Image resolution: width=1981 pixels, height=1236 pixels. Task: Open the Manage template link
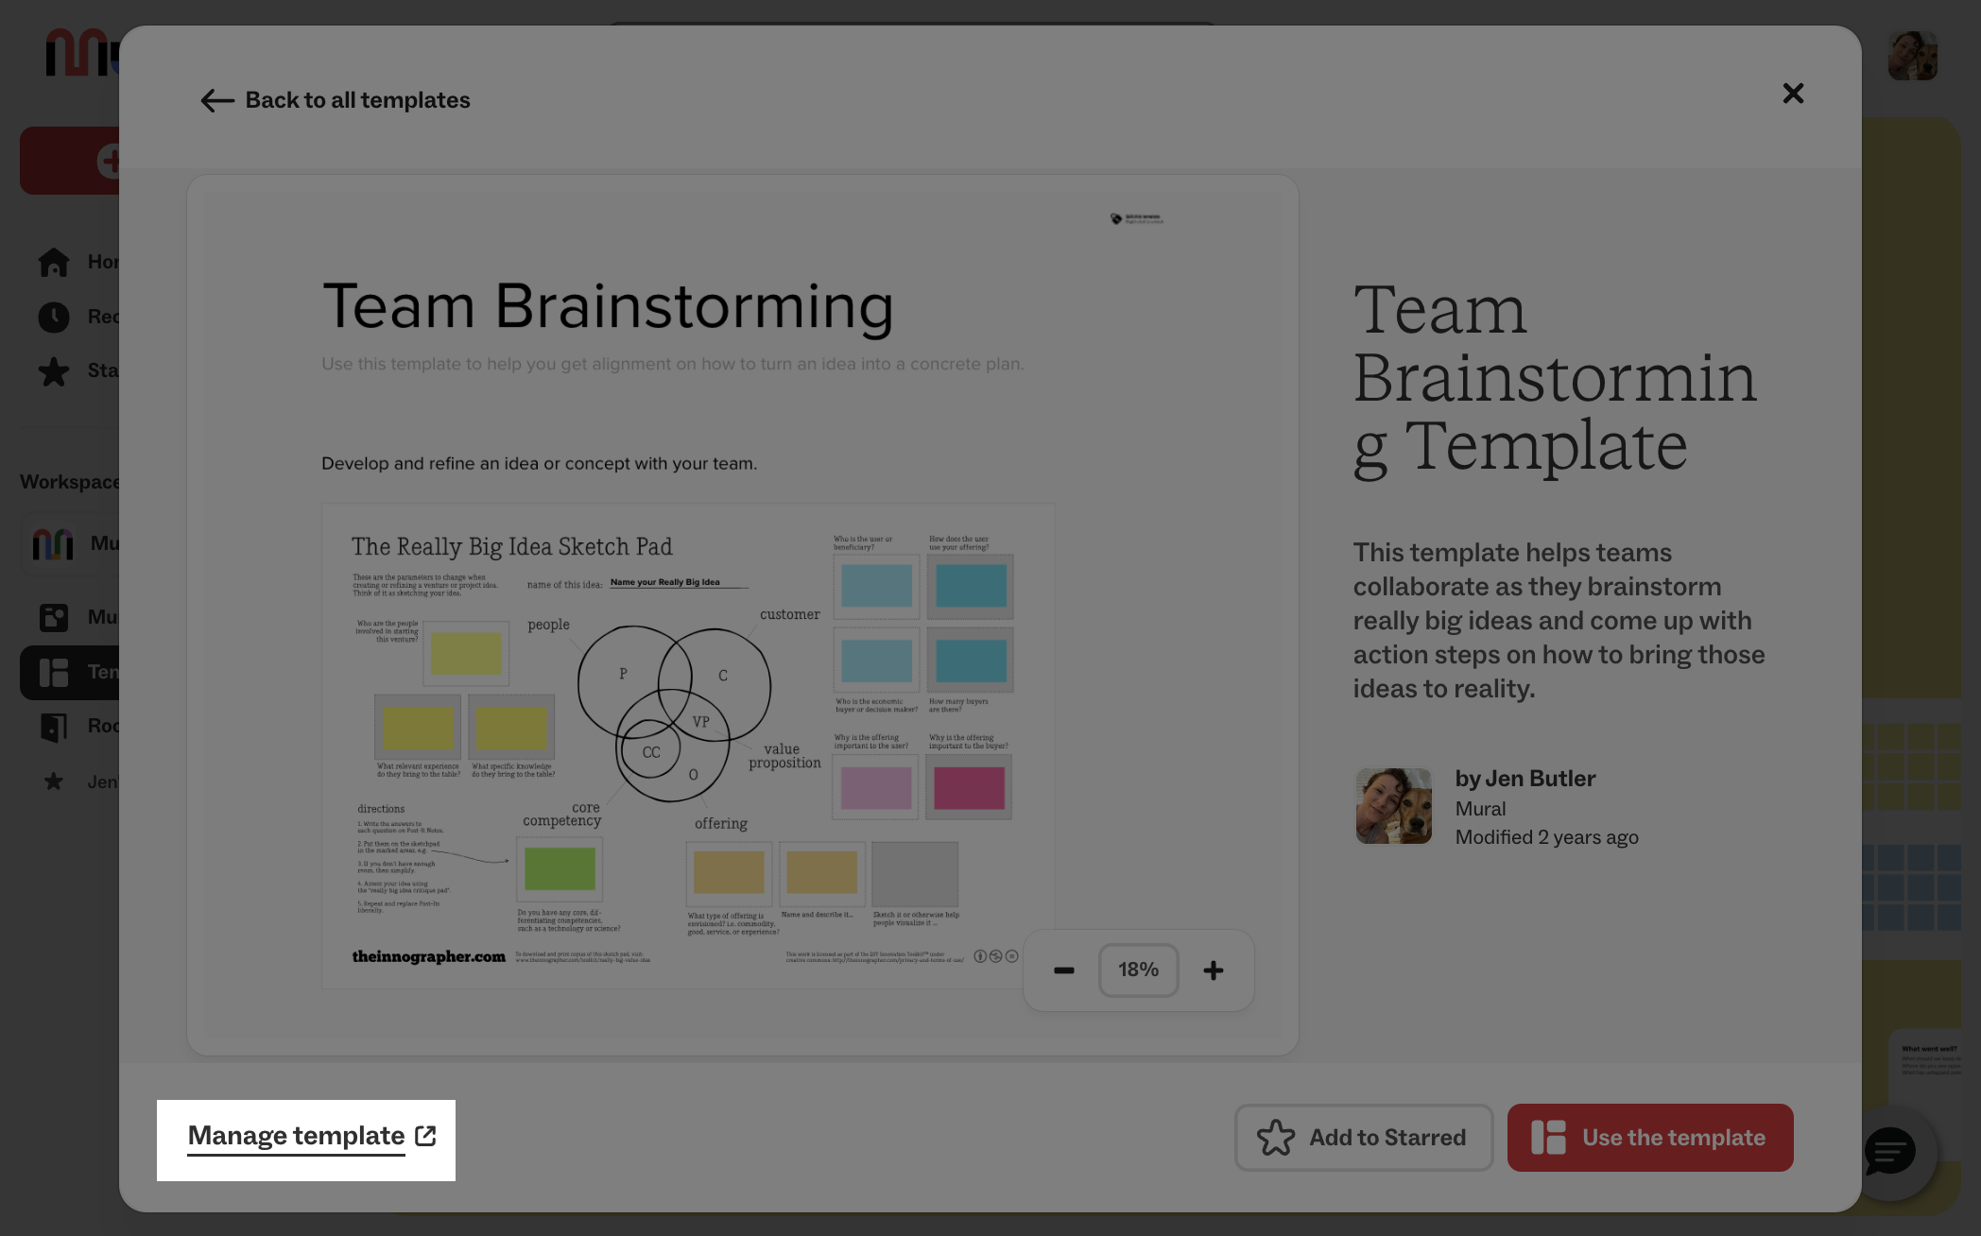tap(312, 1136)
